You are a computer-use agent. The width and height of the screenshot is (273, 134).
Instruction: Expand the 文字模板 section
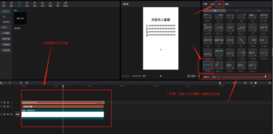coord(6,33)
